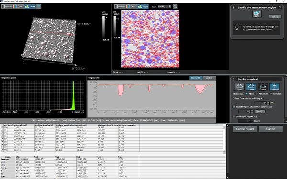287x179 pixels.
Task: Select the Statistical threshold mode
Action: point(275,87)
